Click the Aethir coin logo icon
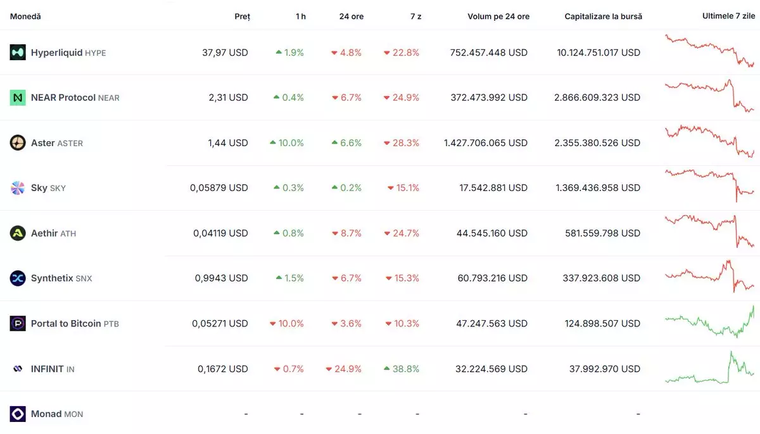760x434 pixels. click(18, 233)
